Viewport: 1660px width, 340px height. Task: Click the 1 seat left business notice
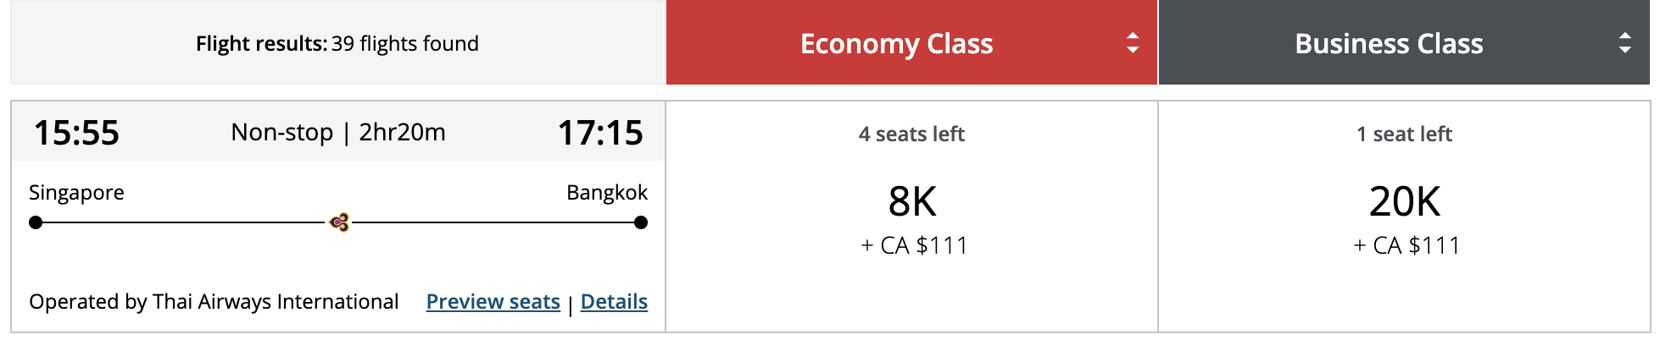click(1404, 134)
